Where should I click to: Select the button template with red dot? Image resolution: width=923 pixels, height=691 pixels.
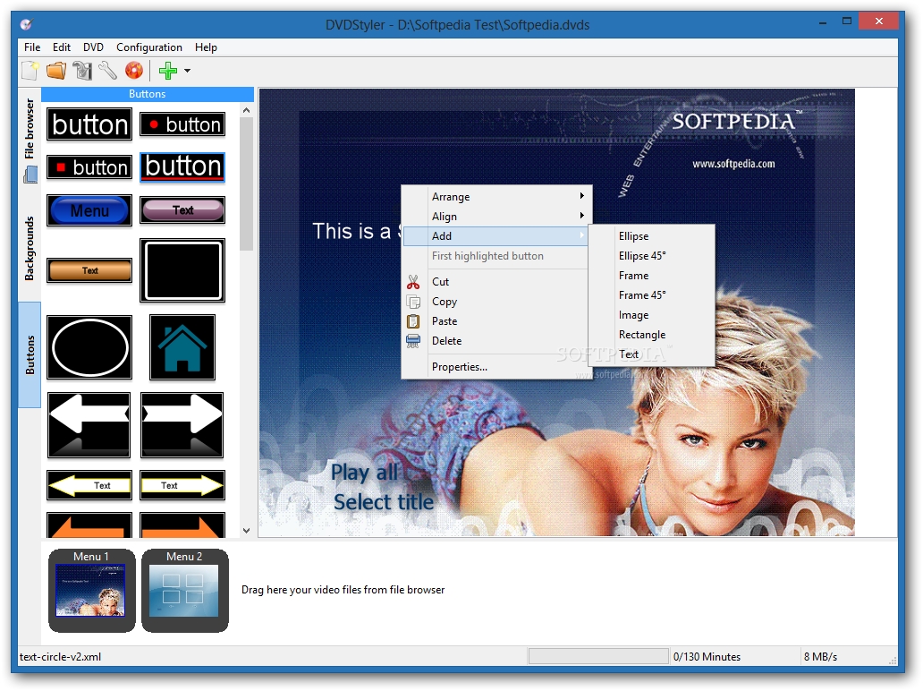click(x=182, y=124)
